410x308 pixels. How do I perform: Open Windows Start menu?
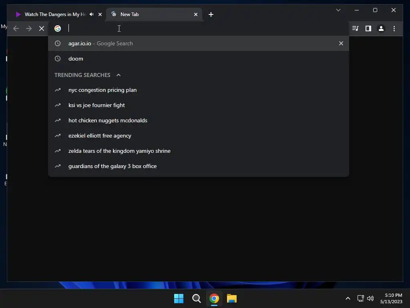179,298
